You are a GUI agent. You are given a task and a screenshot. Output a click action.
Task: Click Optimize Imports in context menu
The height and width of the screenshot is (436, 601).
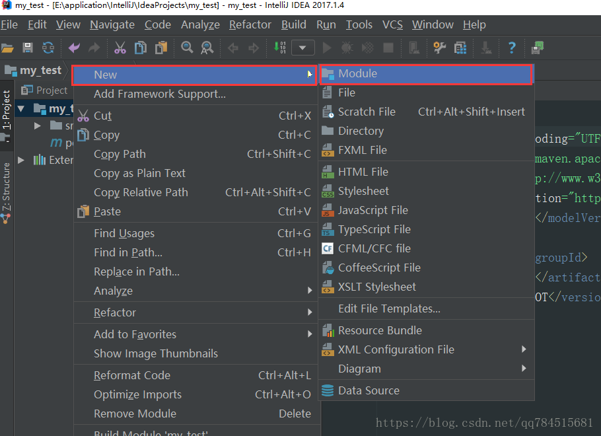(x=195, y=394)
